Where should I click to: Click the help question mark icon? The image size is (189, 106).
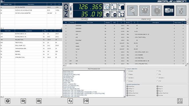pos(8,101)
